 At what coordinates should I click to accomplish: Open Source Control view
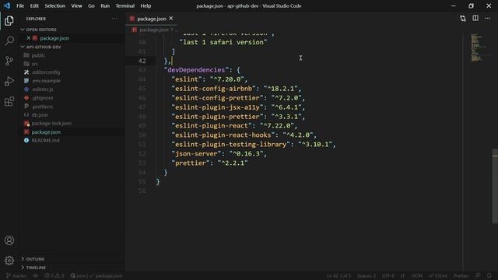tap(9, 61)
